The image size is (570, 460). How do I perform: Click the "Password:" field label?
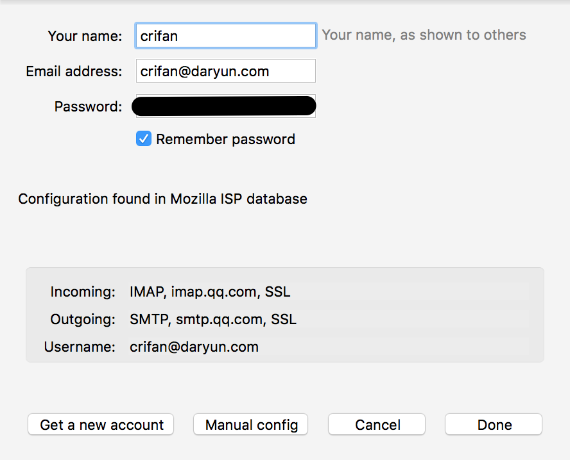(88, 106)
